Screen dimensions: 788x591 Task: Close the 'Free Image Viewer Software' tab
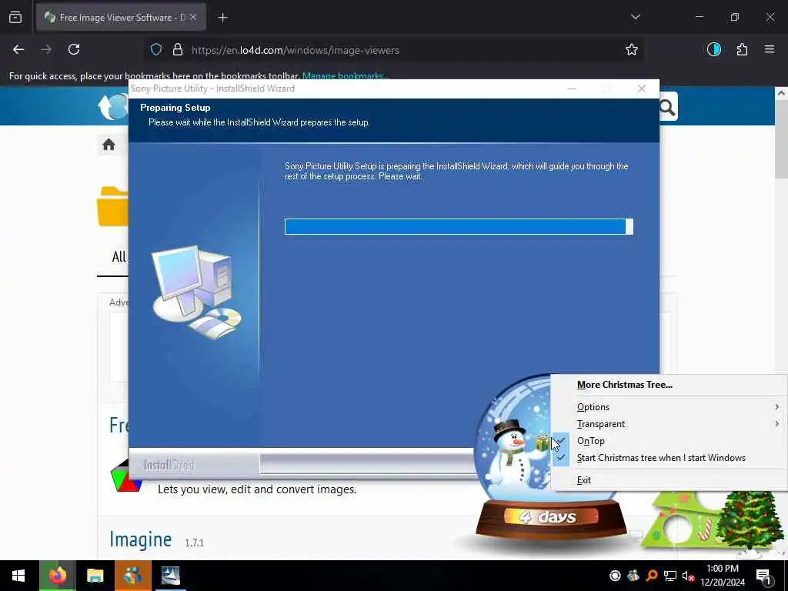coord(193,17)
